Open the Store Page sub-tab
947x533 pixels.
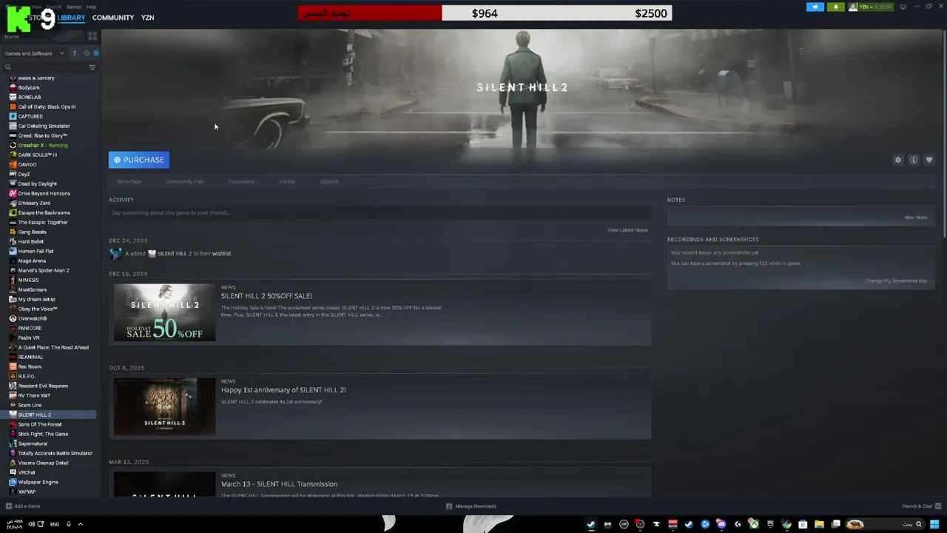tap(129, 181)
